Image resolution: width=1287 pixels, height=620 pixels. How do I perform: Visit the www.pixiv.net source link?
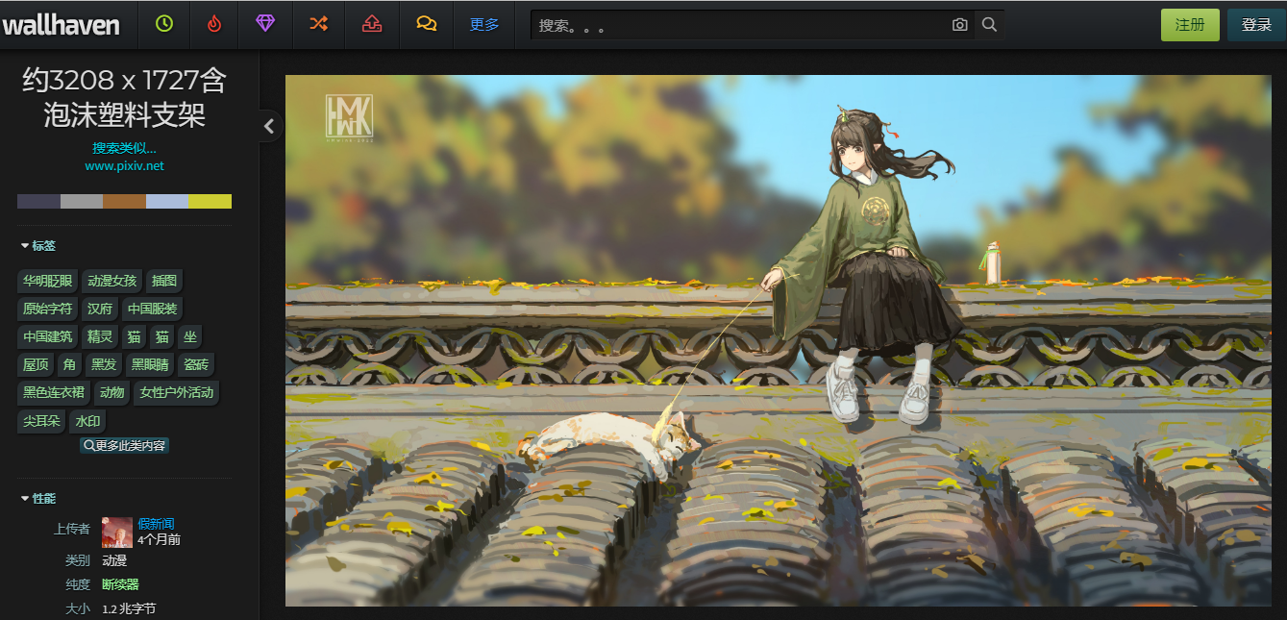coord(123,165)
